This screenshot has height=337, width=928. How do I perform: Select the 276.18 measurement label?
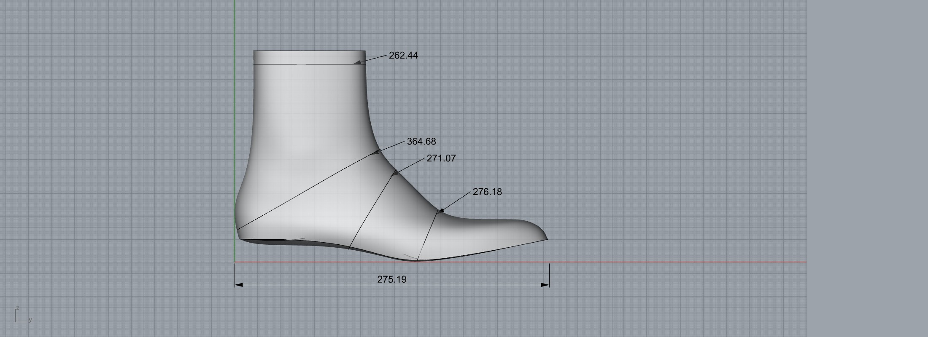point(487,192)
